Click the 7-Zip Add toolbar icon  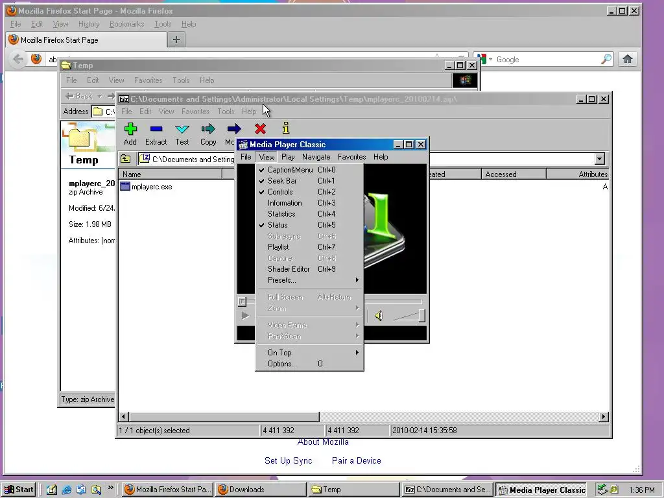[x=130, y=129]
